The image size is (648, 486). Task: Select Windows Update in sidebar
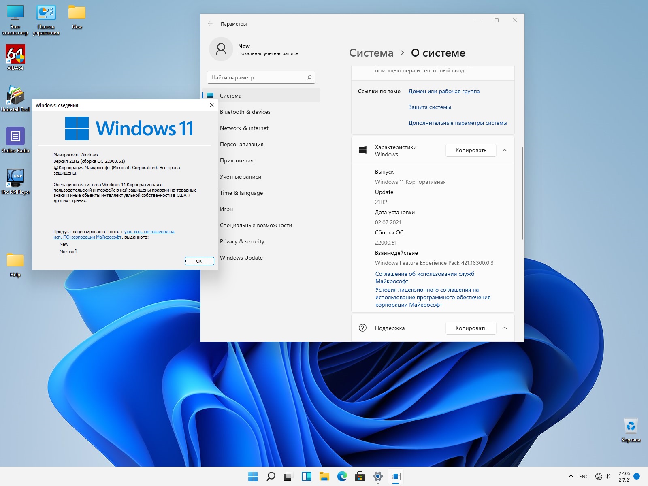coord(241,258)
